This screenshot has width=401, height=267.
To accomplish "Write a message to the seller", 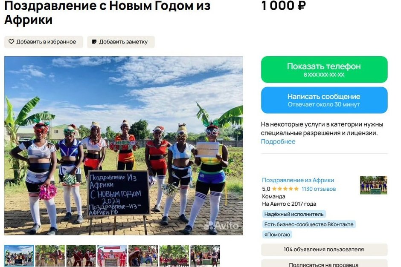I will coord(324,100).
